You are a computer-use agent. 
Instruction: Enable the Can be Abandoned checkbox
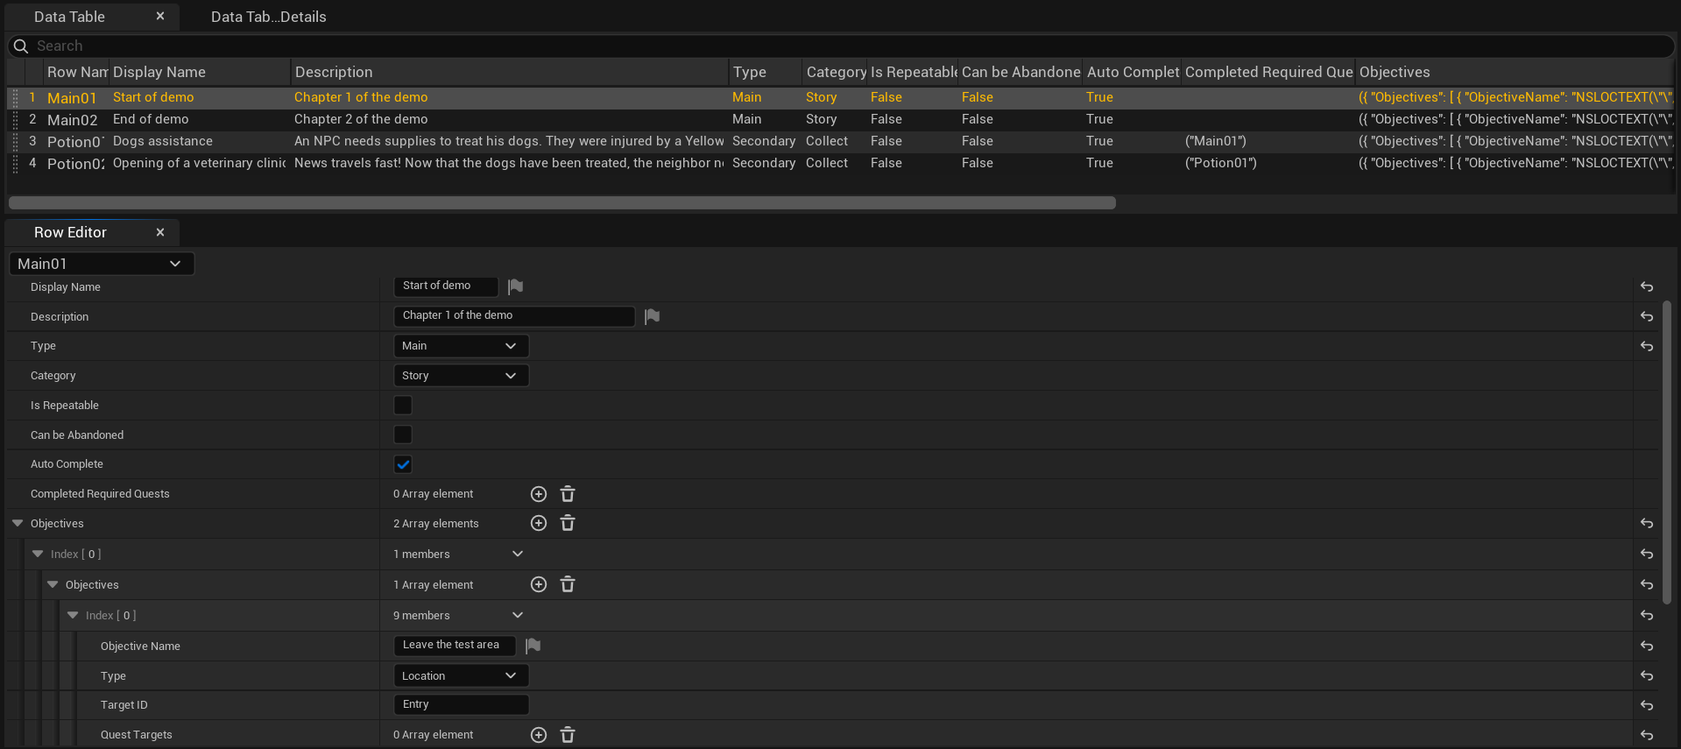point(403,435)
